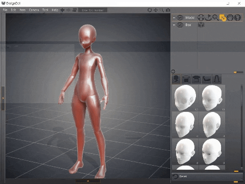Click the cube tag icon on Box row
Image resolution: width=245 pixels, height=184 pixels.
click(201, 25)
